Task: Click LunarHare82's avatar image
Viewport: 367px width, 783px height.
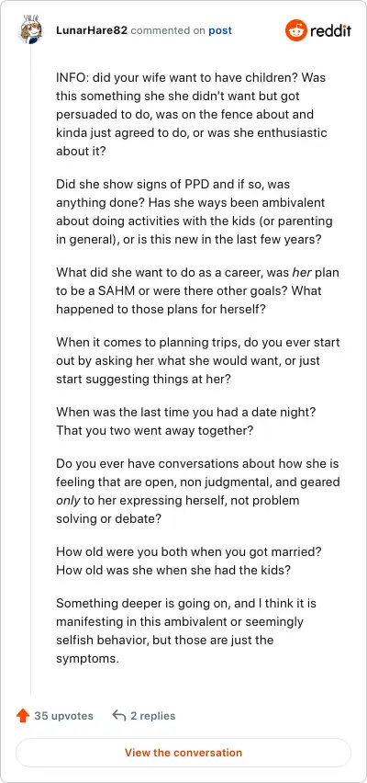Action: (x=31, y=29)
